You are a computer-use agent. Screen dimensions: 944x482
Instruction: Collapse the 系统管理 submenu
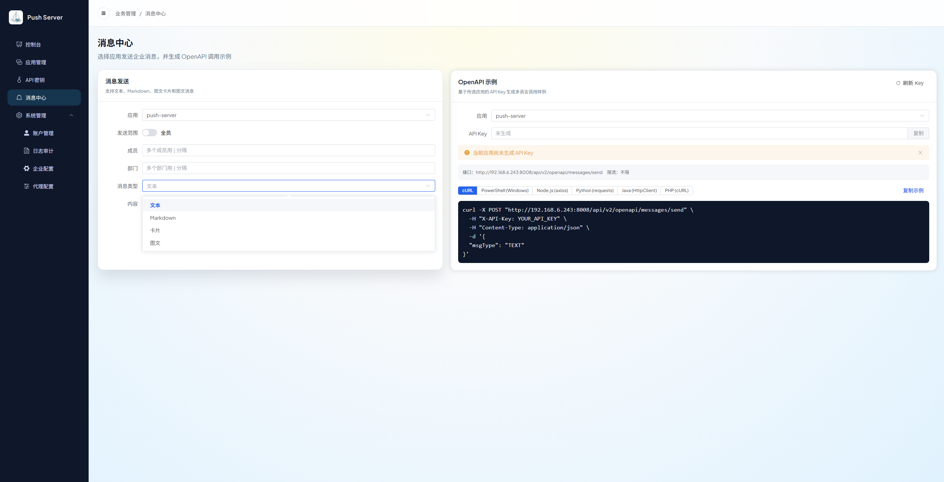[x=71, y=115]
